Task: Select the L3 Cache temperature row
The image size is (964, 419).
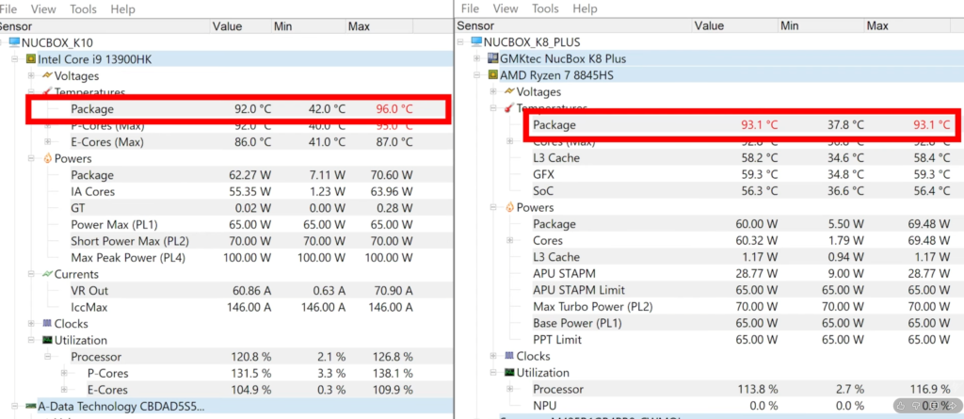Action: (555, 158)
